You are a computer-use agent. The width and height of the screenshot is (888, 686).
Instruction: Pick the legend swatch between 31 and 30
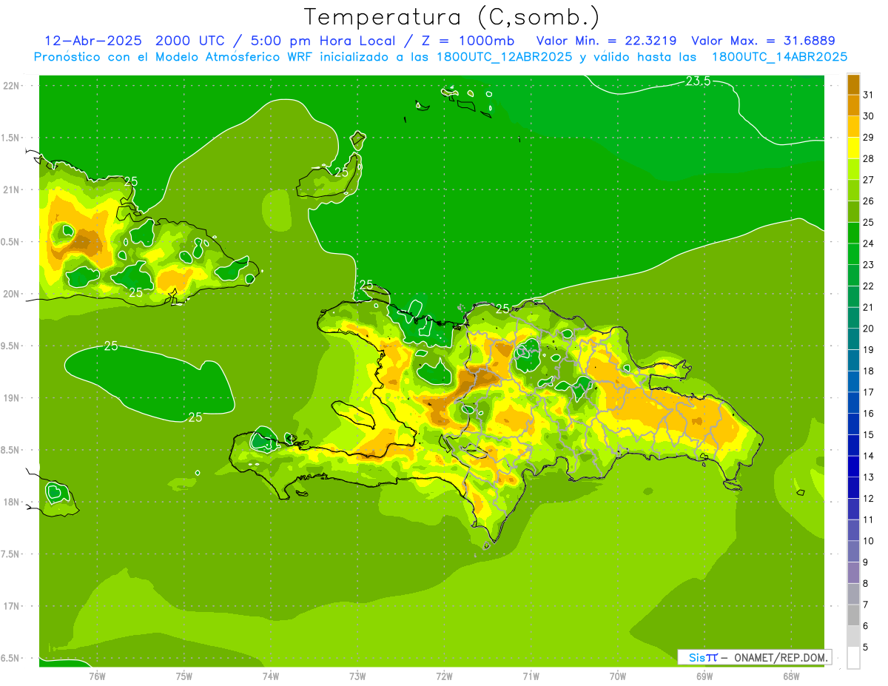coord(853,105)
